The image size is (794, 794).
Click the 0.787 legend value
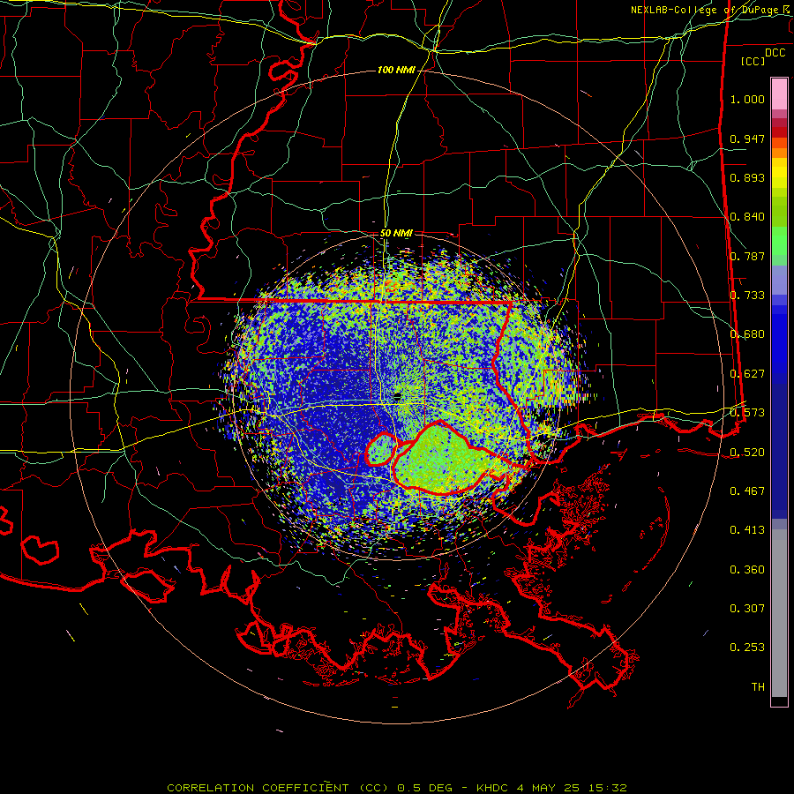[x=747, y=256]
